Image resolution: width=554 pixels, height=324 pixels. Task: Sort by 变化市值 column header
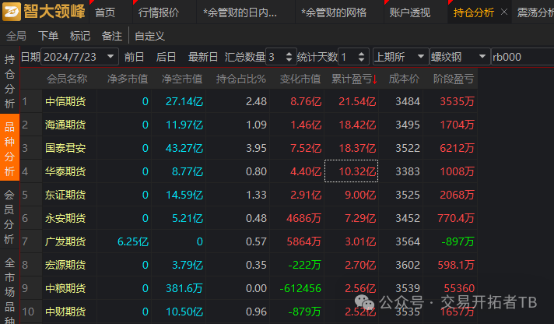(x=300, y=79)
